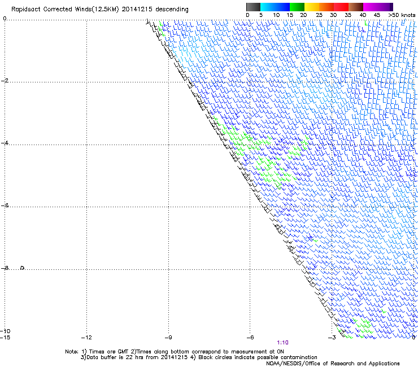Screen dimensions: 418x367
Task: Click the legend label 35
Action: [x=348, y=15]
